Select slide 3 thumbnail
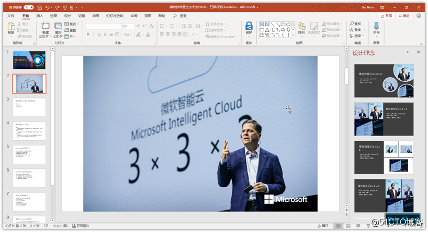Viewport: 428px width, 232px height. point(29,107)
